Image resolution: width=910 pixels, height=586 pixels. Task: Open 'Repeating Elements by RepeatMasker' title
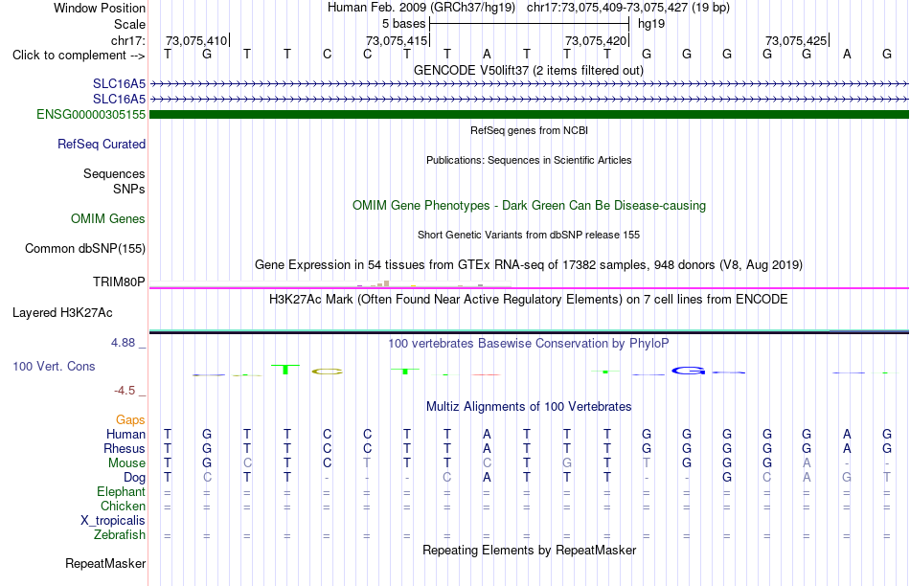tap(529, 550)
